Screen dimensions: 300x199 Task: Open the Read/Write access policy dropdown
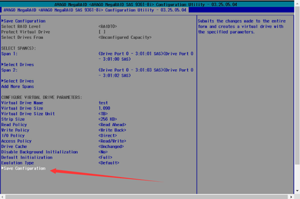click(x=112, y=141)
